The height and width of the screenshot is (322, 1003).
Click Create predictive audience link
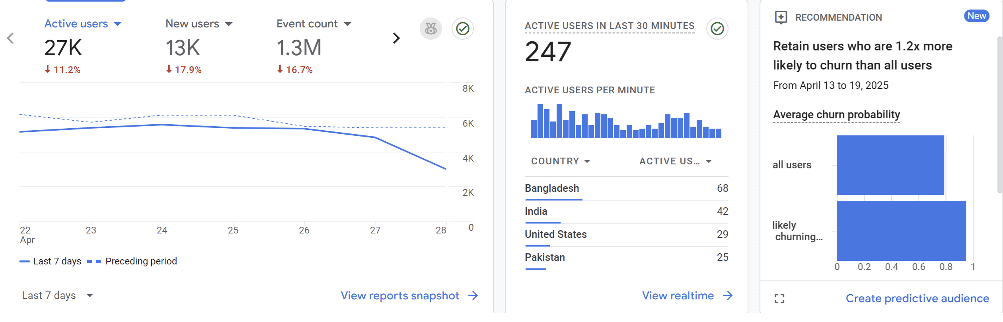[x=917, y=298]
